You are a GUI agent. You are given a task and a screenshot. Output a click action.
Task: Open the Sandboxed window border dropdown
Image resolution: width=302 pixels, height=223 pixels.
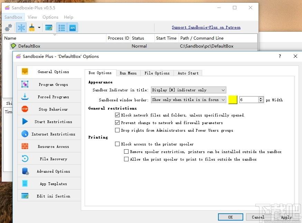point(188,100)
